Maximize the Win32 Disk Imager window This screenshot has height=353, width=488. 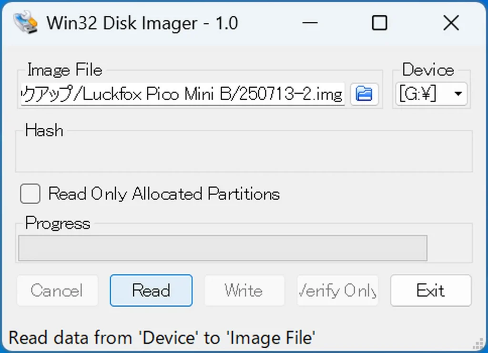(x=380, y=23)
